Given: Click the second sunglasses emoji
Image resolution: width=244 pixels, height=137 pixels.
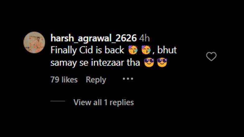Looking at the screenshot, I should pyautogui.click(x=162, y=62).
